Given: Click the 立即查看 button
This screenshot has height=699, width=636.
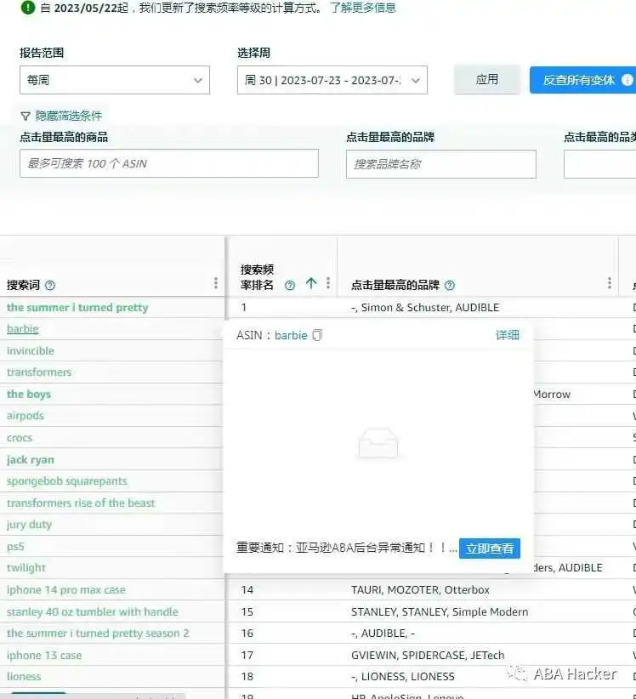Looking at the screenshot, I should coord(490,548).
